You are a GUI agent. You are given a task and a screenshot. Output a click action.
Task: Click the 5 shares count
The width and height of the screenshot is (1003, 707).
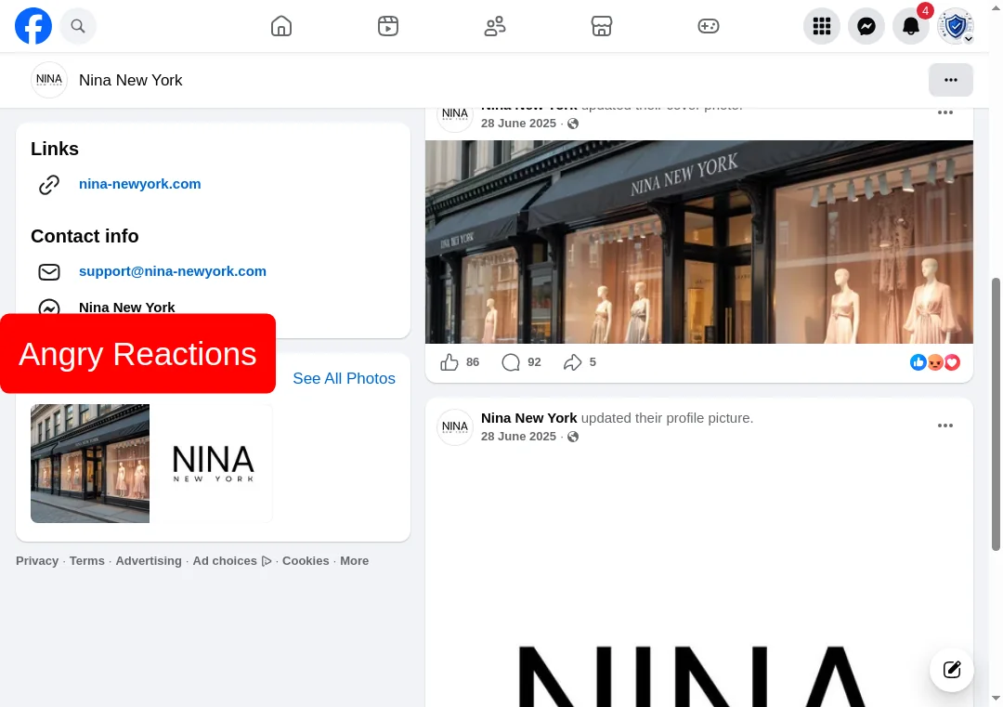coord(593,362)
